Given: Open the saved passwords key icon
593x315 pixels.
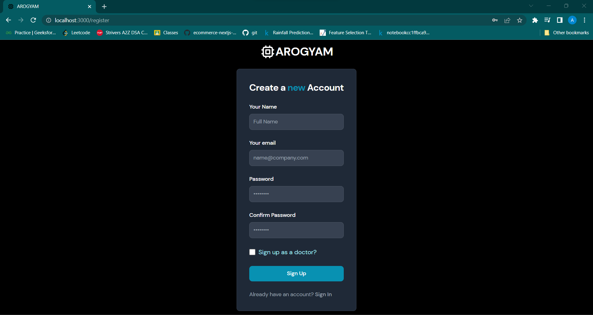Looking at the screenshot, I should pos(495,20).
